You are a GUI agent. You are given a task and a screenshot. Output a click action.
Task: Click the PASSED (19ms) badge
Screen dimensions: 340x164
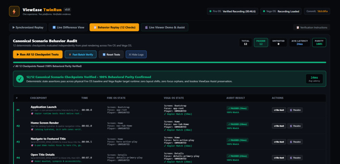click(x=237, y=108)
